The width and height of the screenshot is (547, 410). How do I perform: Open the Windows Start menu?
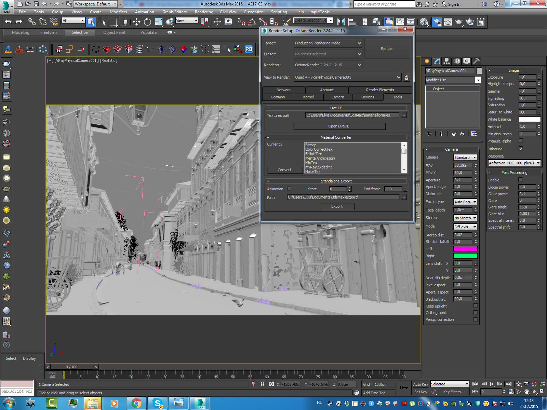coord(8,403)
